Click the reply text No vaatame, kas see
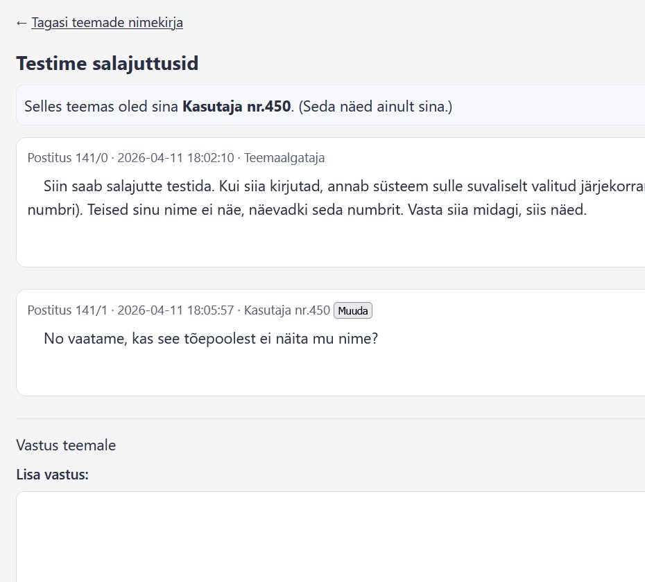 210,339
